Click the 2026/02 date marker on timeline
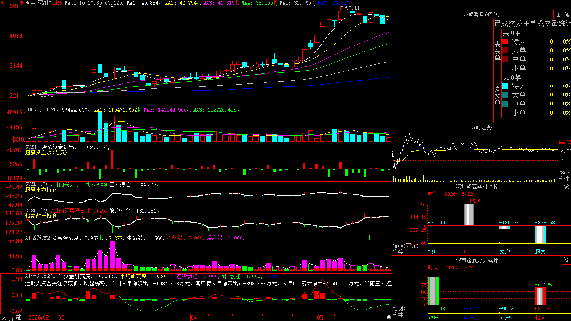Screen dimensions: 571x321 click(39, 317)
